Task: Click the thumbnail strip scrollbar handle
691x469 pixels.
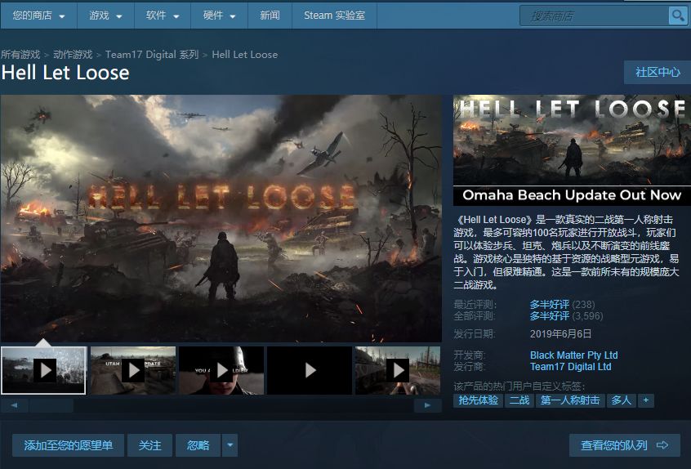Action: 51,405
